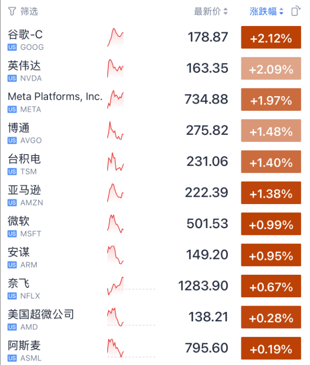Click the US market tag beside ARM

coord(12,265)
